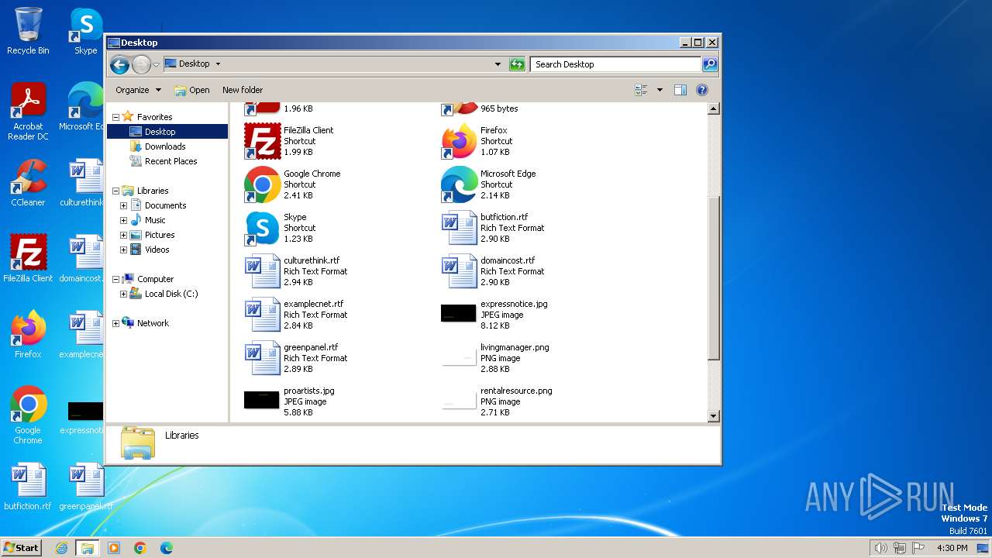Expand the Network tree node
Screen dimensions: 992x558
pos(115,323)
